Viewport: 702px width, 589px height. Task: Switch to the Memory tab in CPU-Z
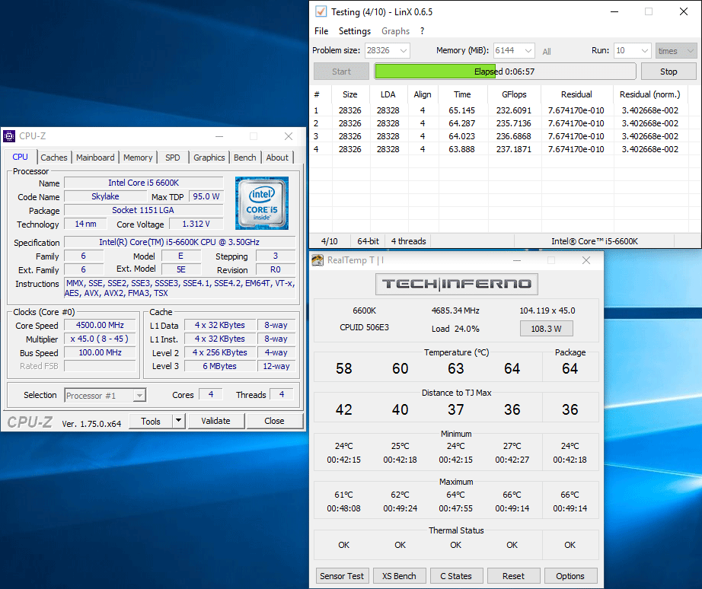pyautogui.click(x=138, y=158)
